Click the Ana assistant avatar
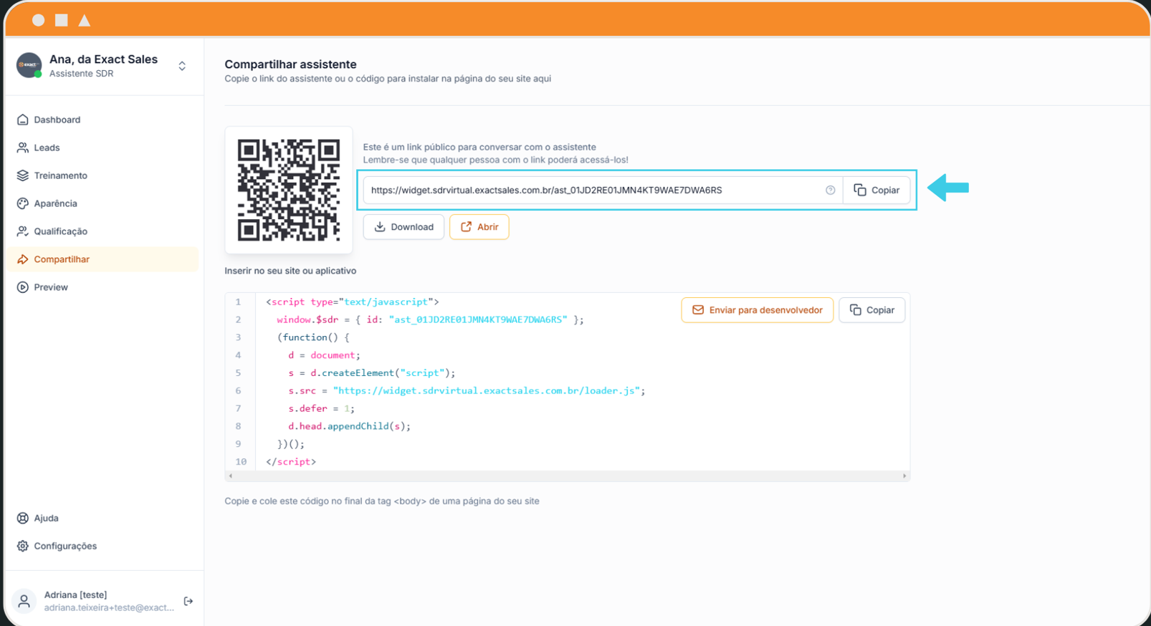1151x626 pixels. coord(29,65)
